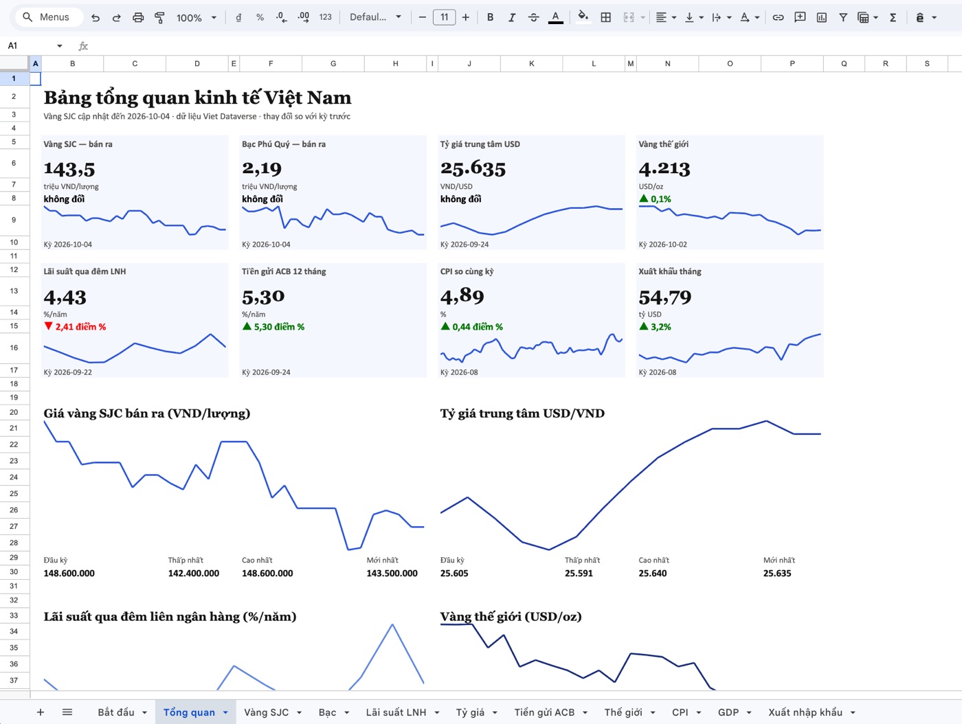Image resolution: width=962 pixels, height=724 pixels.
Task: Expand the Vàng SJC tab menu arrow
Action: pos(300,712)
